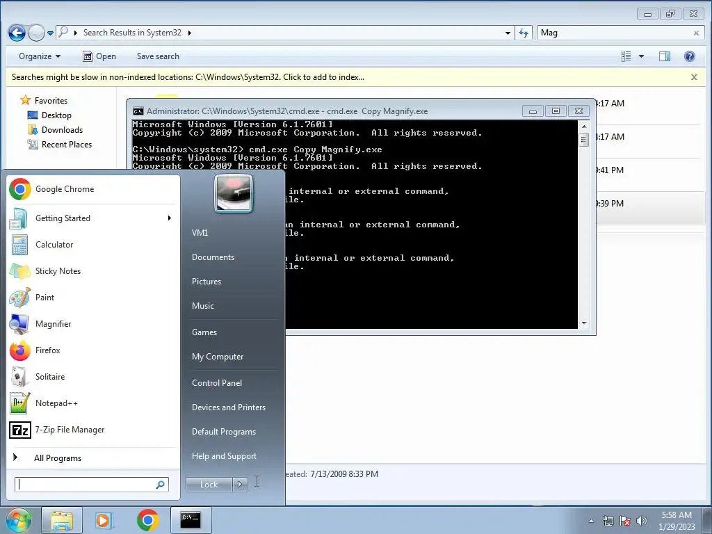The width and height of the screenshot is (712, 534).
Task: Click the Windows Start orb
Action: (x=19, y=520)
